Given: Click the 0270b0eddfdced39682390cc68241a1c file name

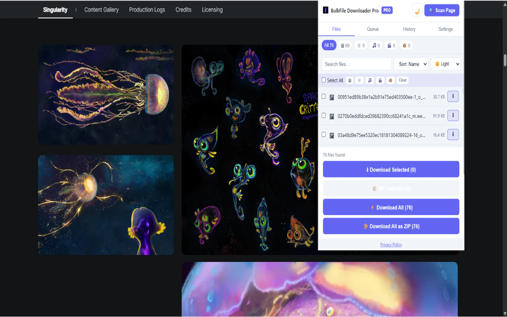Looking at the screenshot, I should pos(382,116).
